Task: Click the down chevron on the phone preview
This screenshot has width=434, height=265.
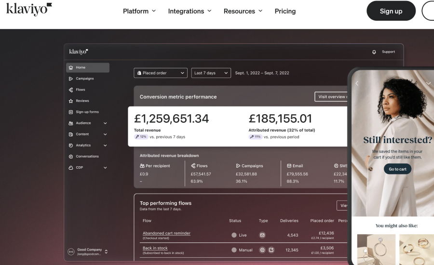Action: pos(428,83)
